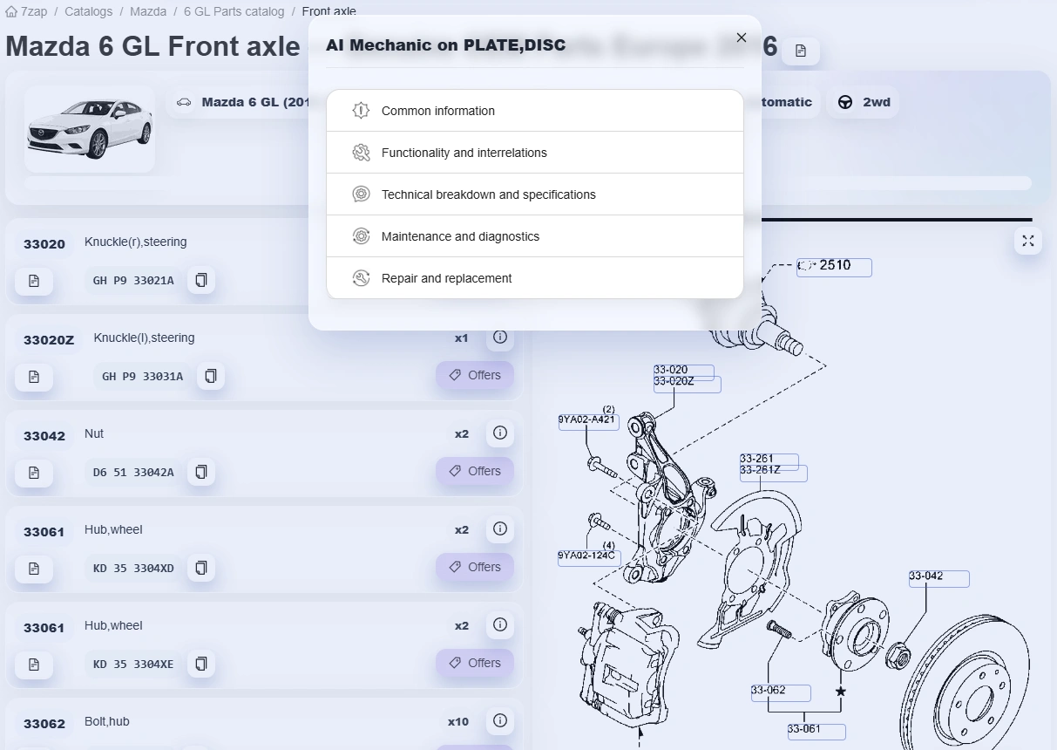1057x750 pixels.
Task: Select part number KD 35 3304XE
Action: point(133,665)
